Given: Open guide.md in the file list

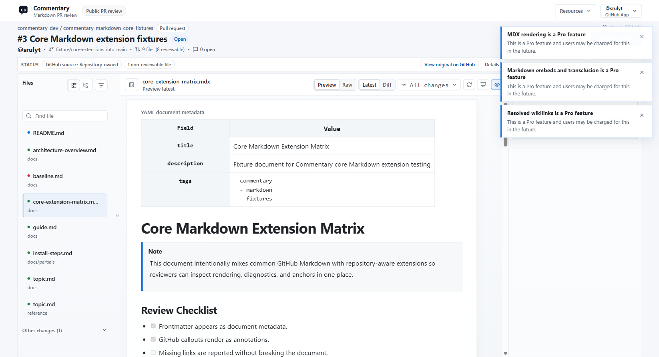Looking at the screenshot, I should [65, 231].
